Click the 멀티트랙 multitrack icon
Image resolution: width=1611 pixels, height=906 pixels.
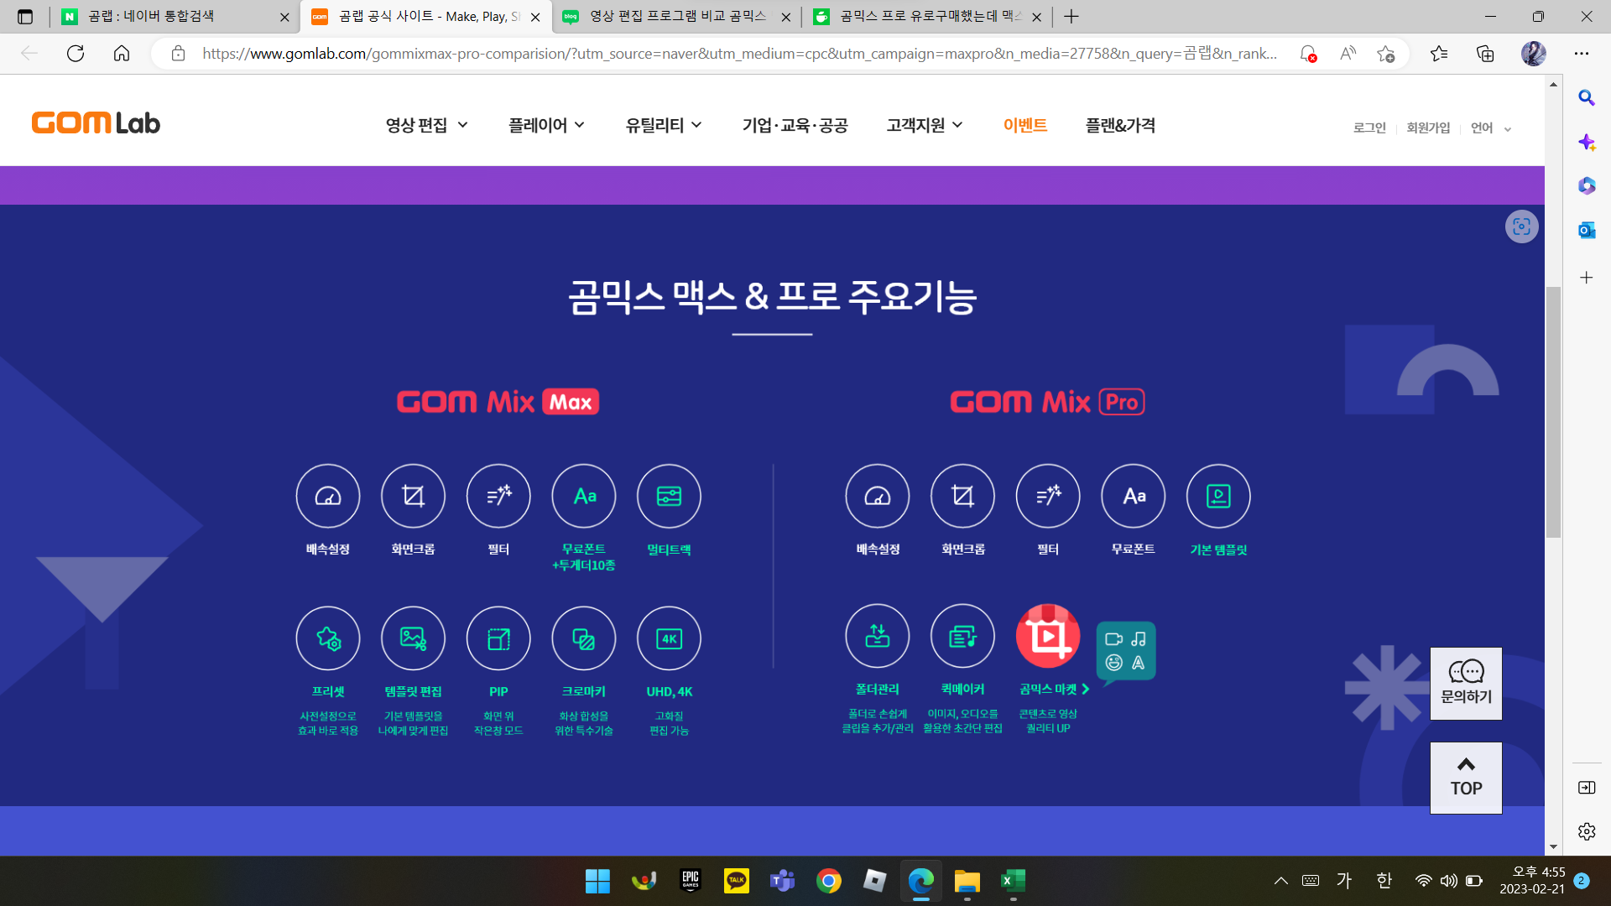pyautogui.click(x=669, y=496)
